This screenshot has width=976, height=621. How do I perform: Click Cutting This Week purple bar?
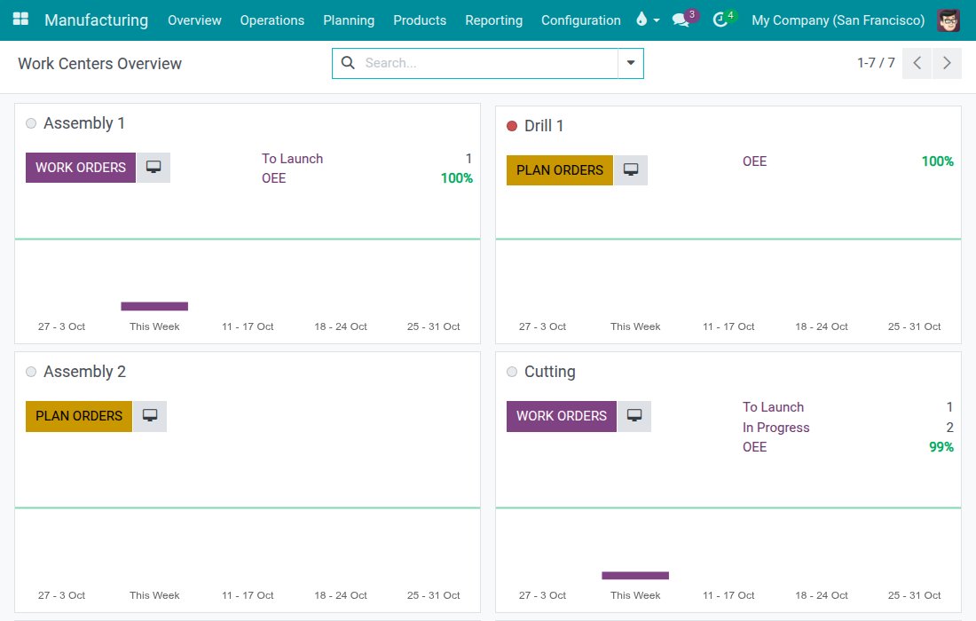pyautogui.click(x=635, y=576)
